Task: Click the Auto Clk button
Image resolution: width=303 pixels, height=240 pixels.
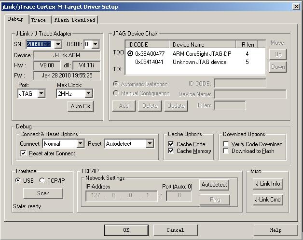Action: pyautogui.click(x=81, y=106)
